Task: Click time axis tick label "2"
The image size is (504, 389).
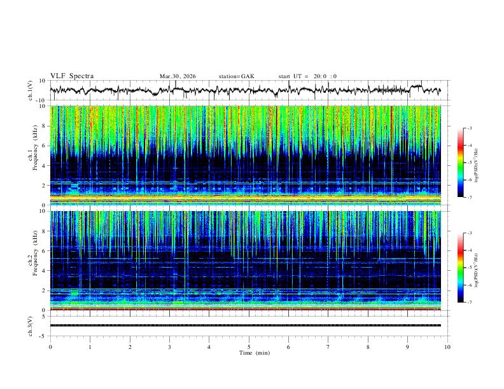Action: tap(130, 347)
